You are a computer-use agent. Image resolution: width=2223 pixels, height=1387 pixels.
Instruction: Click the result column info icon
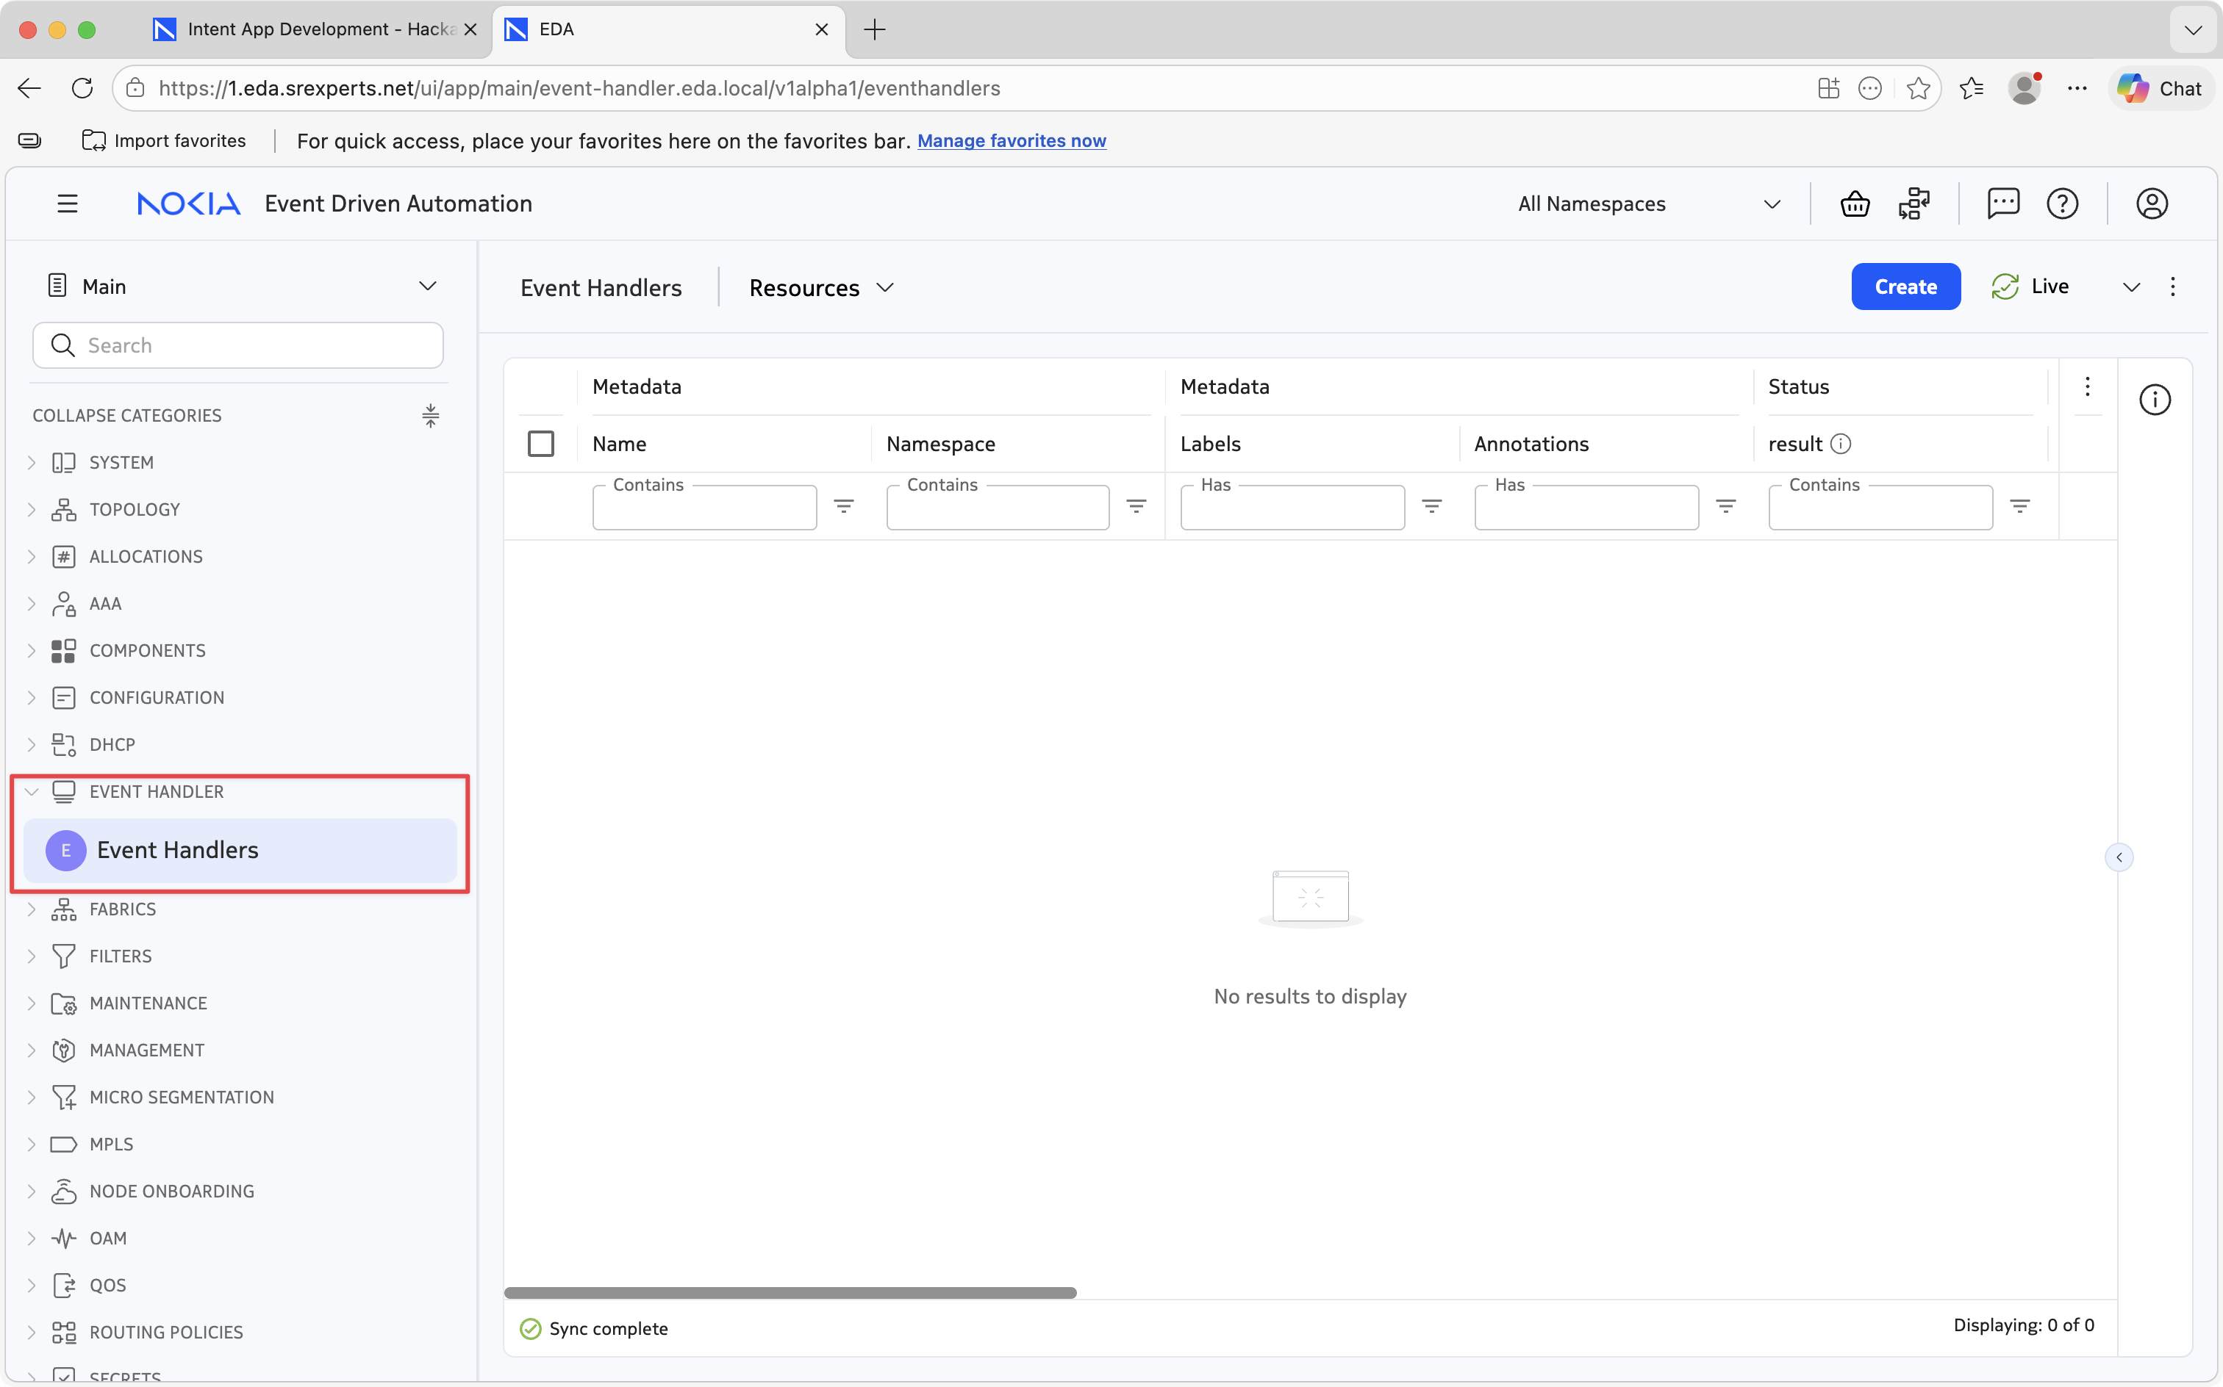click(x=1840, y=444)
